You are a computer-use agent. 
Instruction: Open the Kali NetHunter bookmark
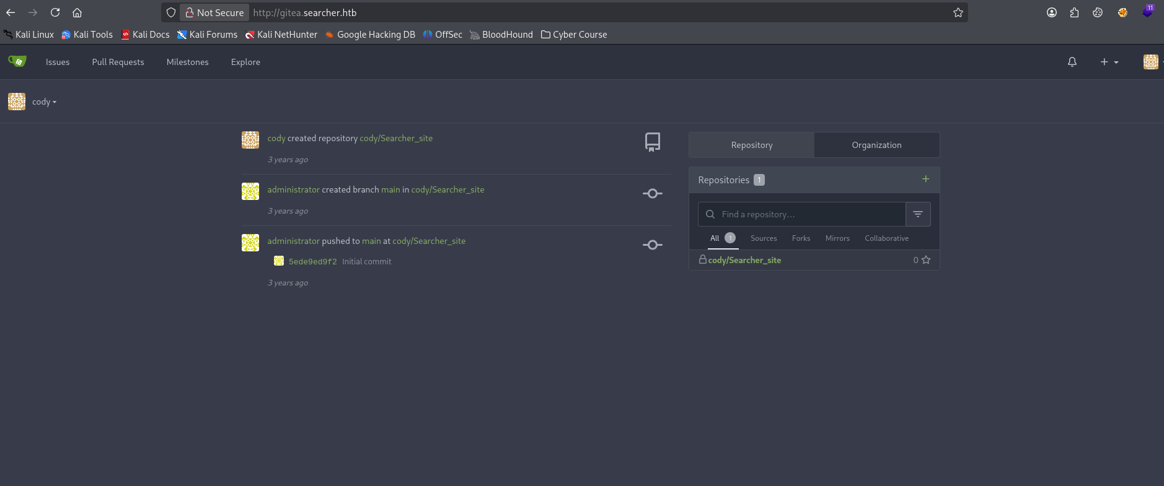pyautogui.click(x=281, y=35)
